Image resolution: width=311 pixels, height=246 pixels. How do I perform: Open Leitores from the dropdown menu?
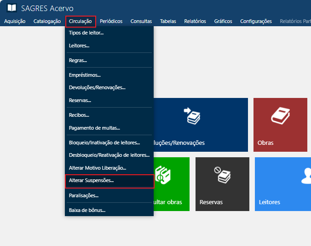coord(79,46)
